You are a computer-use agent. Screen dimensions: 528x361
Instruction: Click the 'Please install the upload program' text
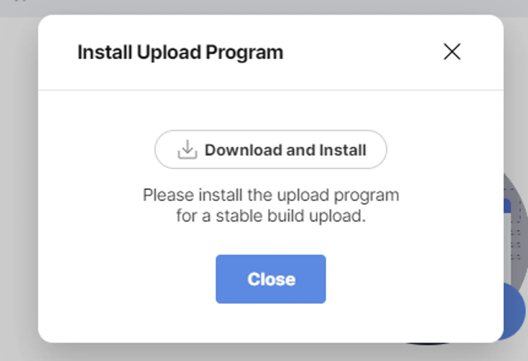pyautogui.click(x=271, y=195)
